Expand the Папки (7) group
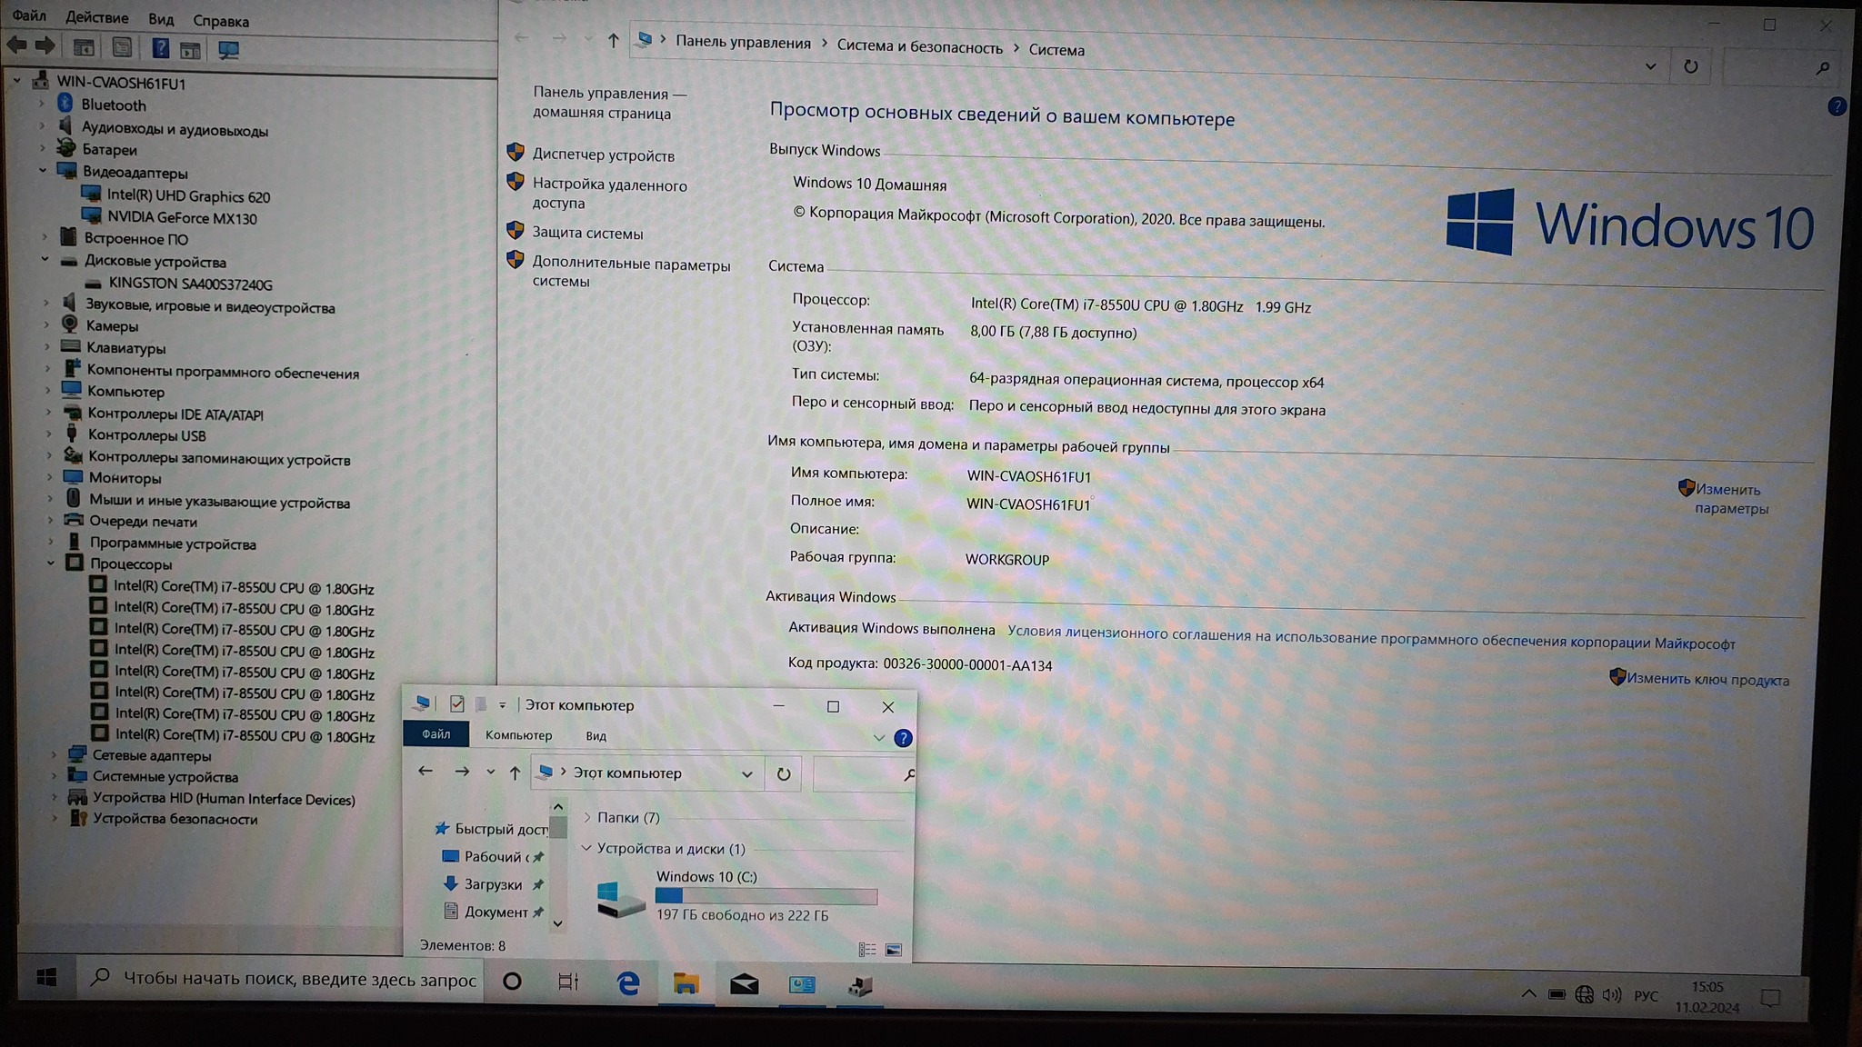Viewport: 1862px width, 1047px height. click(587, 817)
